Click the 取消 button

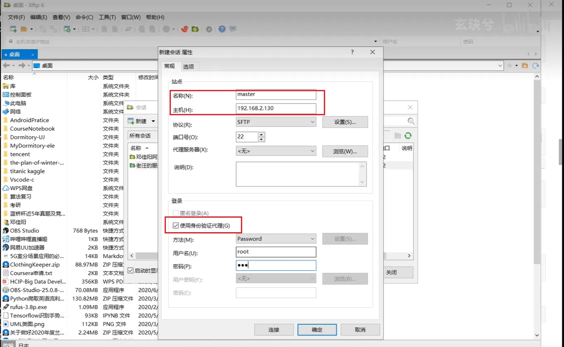(360, 330)
